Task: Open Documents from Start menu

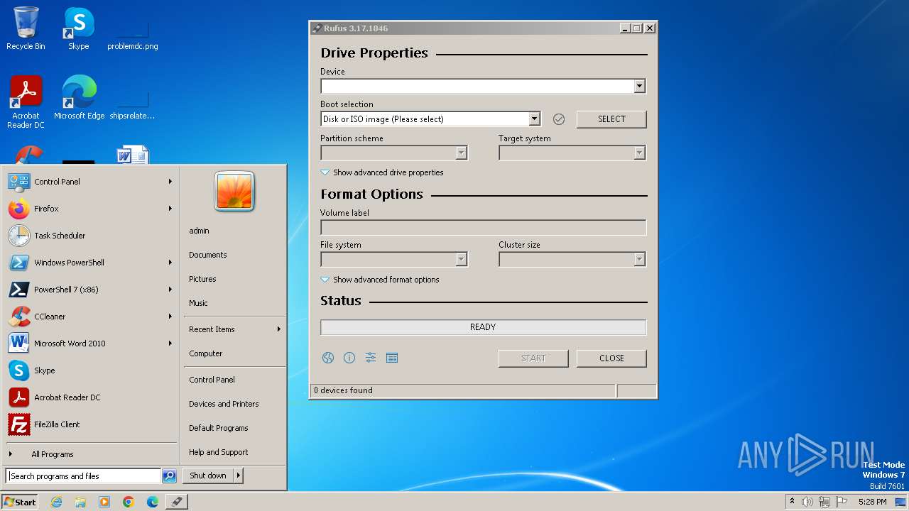Action: [x=234, y=255]
